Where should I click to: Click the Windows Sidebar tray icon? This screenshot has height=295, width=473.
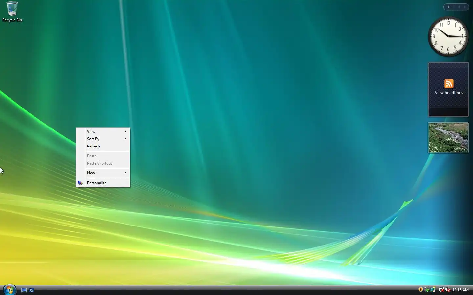click(x=433, y=290)
